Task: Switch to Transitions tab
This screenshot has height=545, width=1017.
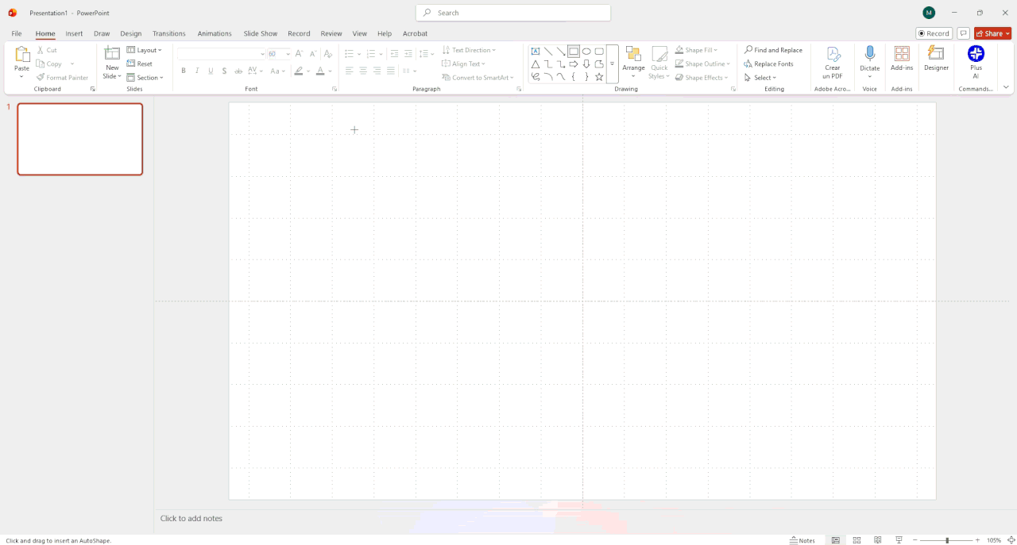Action: coord(169,33)
